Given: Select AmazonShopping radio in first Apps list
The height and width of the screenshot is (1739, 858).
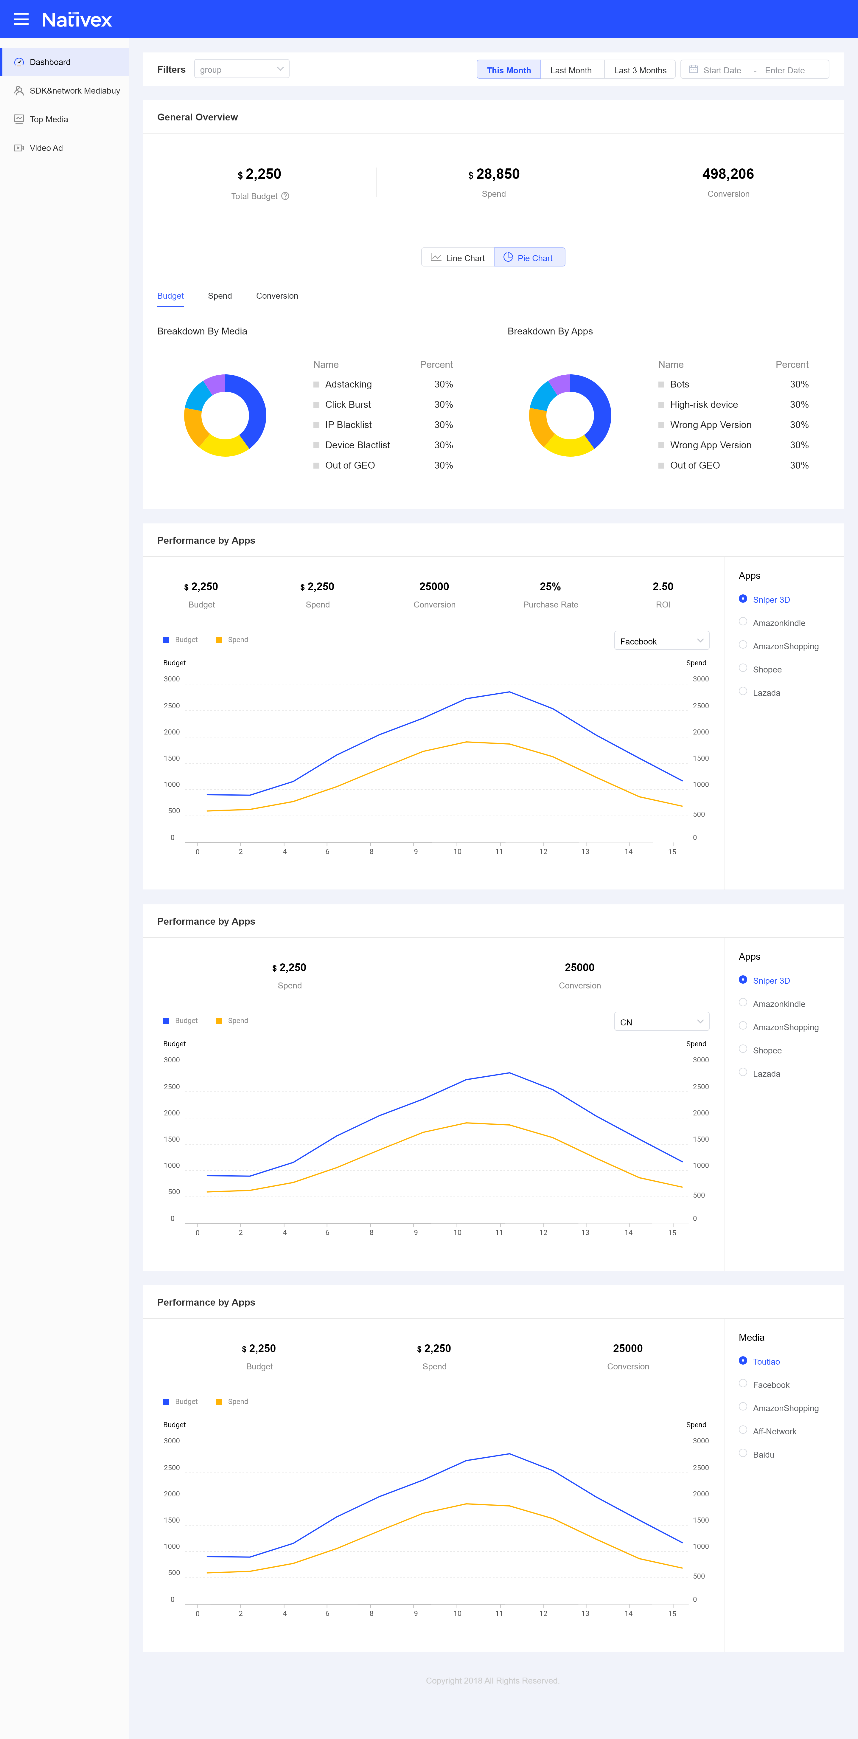Looking at the screenshot, I should [743, 645].
